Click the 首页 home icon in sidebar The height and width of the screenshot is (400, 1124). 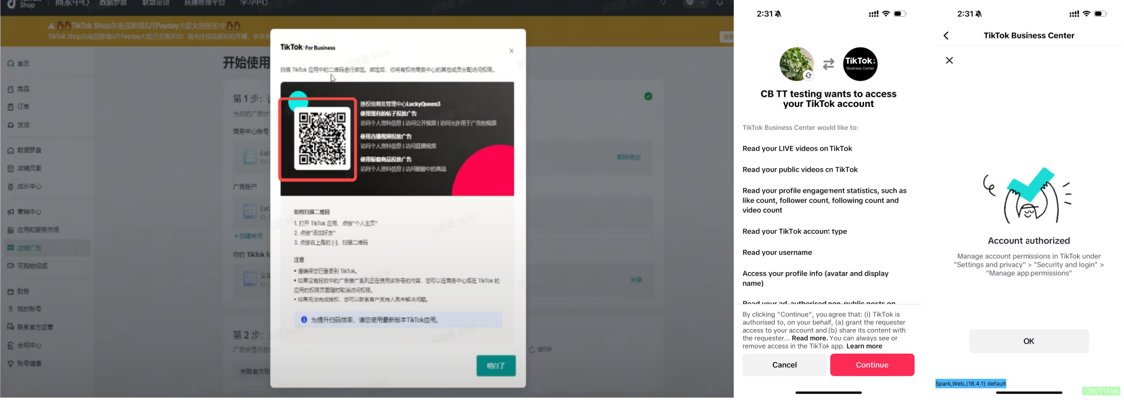click(x=11, y=64)
